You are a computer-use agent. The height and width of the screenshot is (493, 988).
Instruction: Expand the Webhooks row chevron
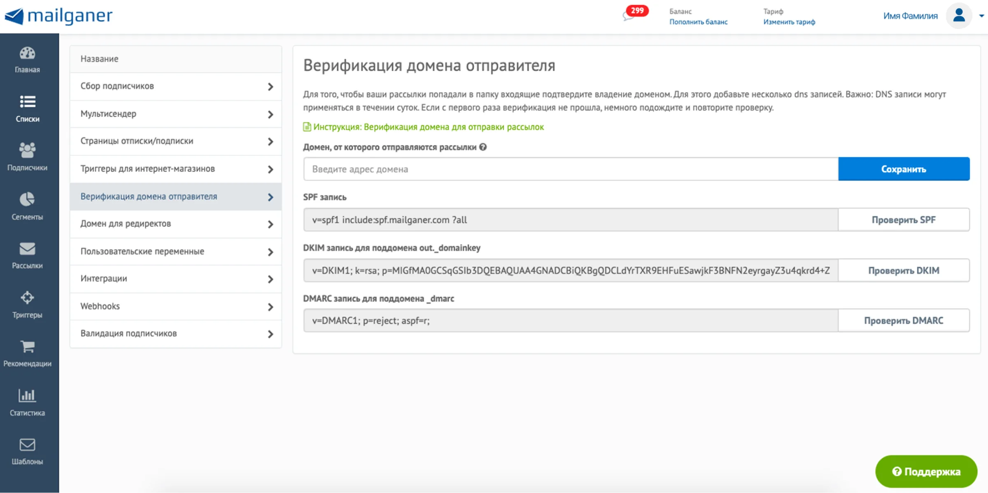coord(270,307)
